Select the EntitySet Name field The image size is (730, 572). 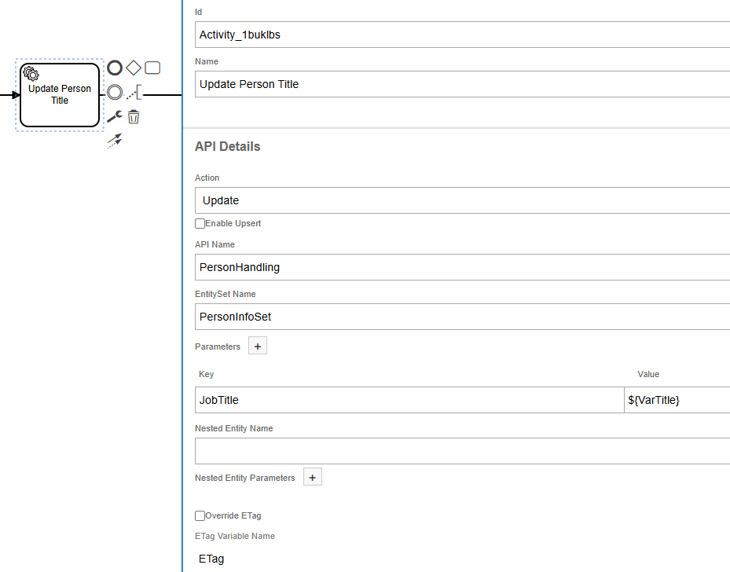(x=462, y=317)
